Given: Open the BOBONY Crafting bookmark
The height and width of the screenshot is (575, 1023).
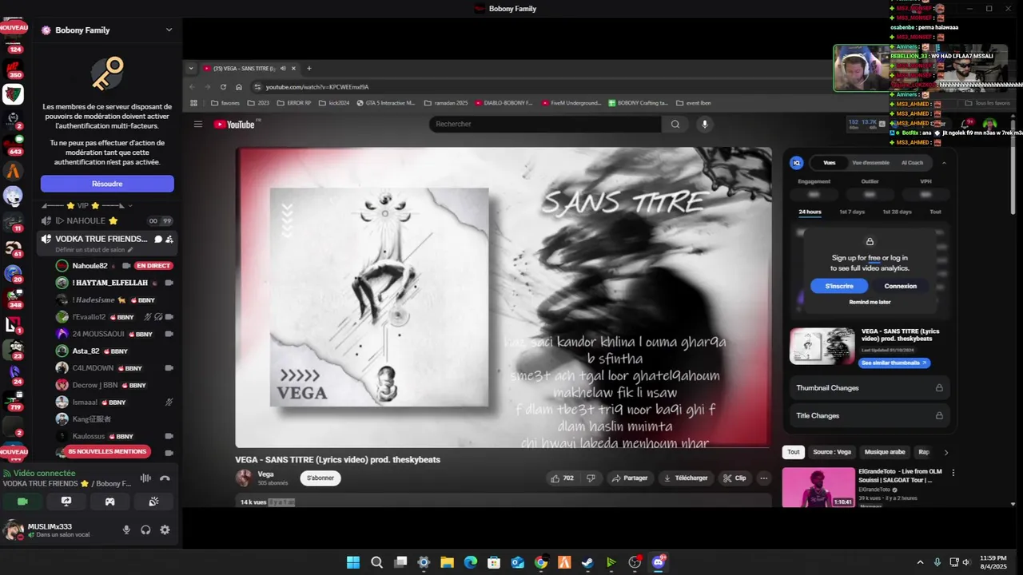Looking at the screenshot, I should point(637,103).
